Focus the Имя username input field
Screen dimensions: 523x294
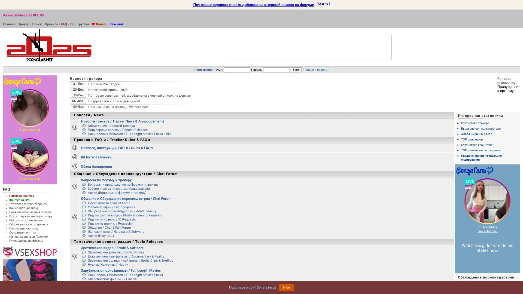pyautogui.click(x=237, y=70)
